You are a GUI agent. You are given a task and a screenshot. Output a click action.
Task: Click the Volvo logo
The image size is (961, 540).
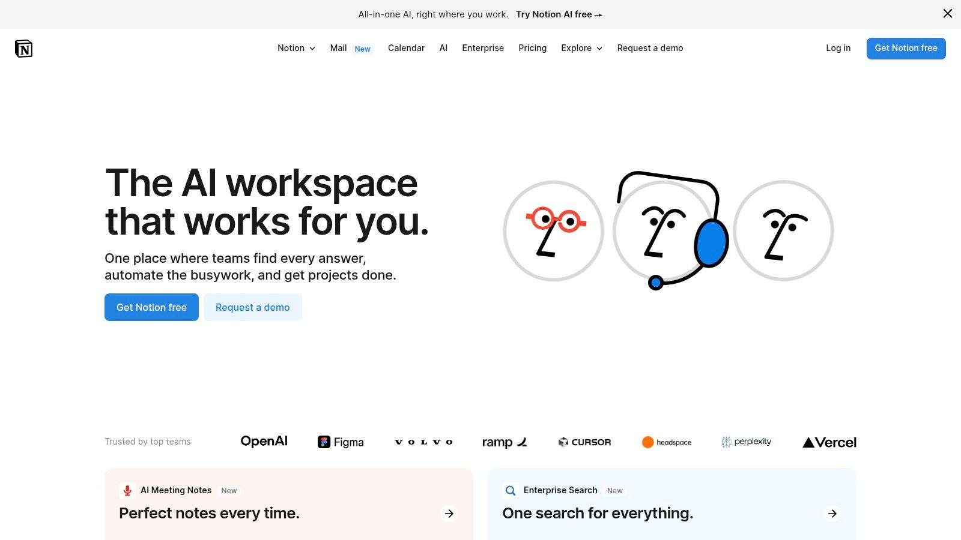coord(423,442)
